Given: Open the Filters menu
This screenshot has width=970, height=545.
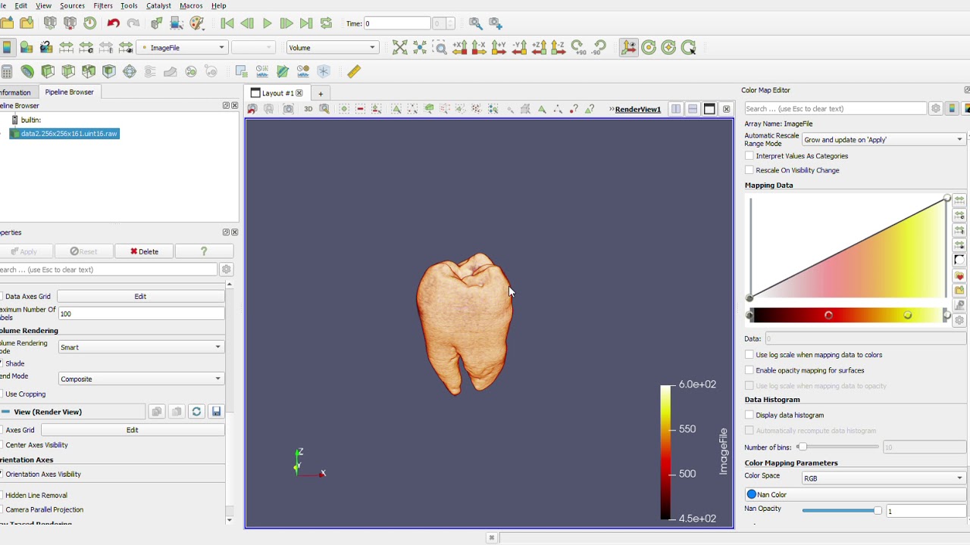Looking at the screenshot, I should [103, 6].
